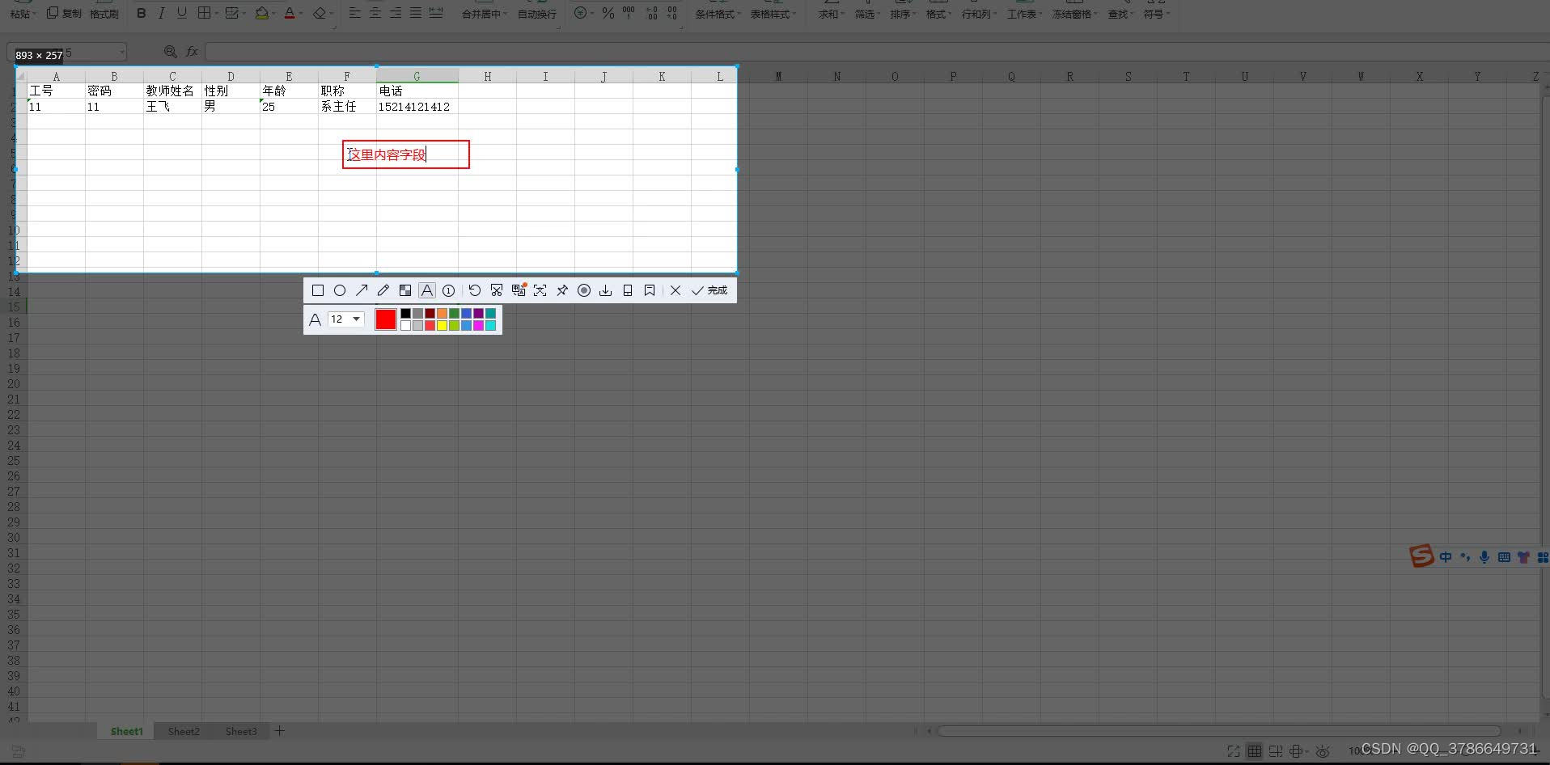The width and height of the screenshot is (1550, 765).
Task: Switch to Sheet2 tab
Action: click(184, 731)
